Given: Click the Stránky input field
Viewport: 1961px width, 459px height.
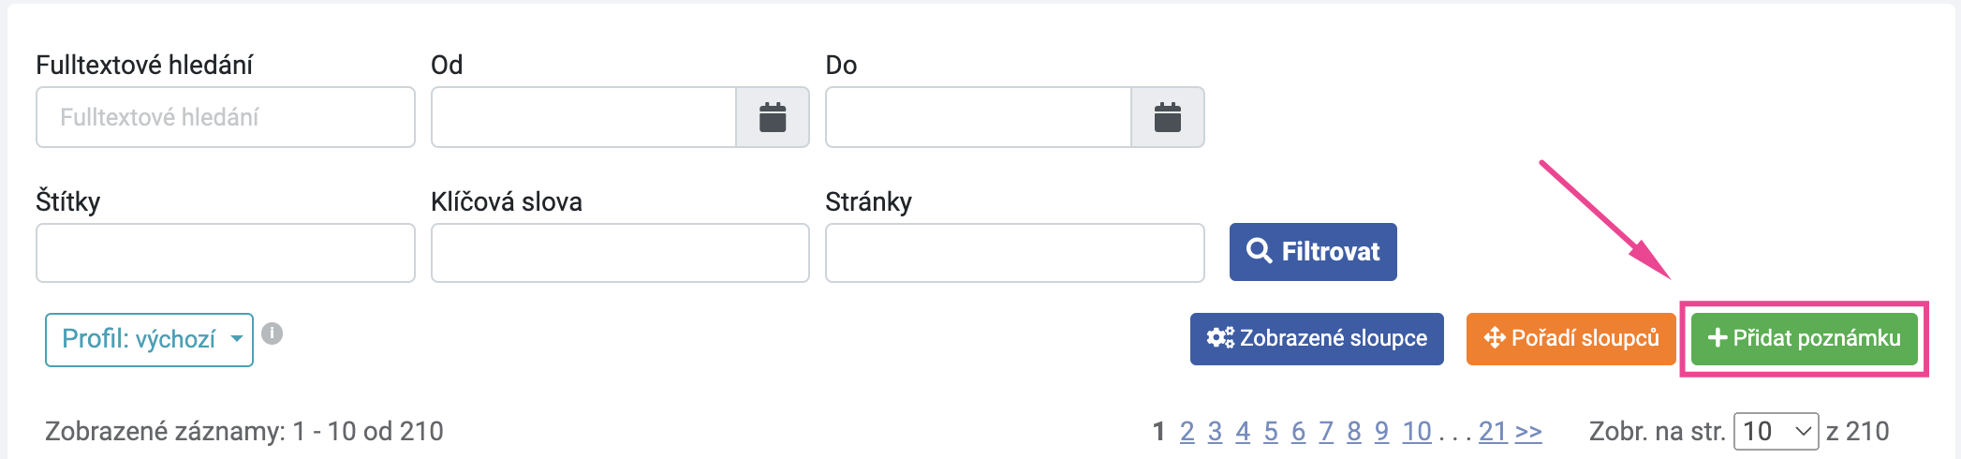Looking at the screenshot, I should [x=1015, y=253].
